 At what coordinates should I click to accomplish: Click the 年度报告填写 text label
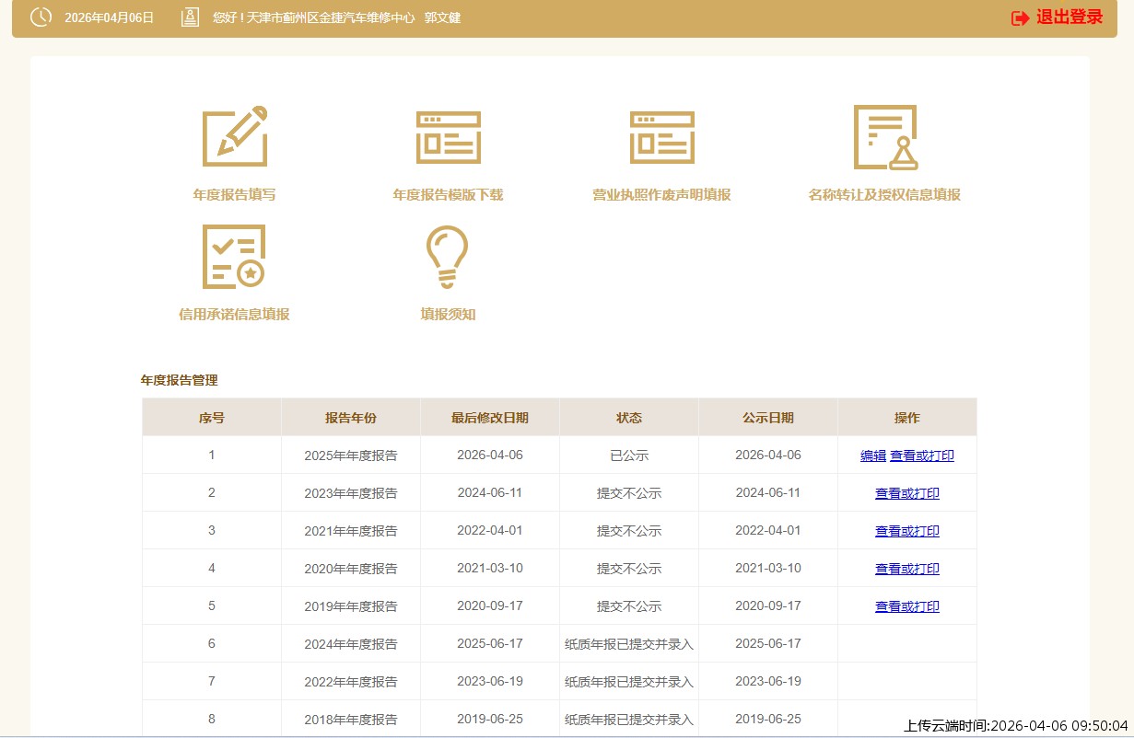pos(234,195)
